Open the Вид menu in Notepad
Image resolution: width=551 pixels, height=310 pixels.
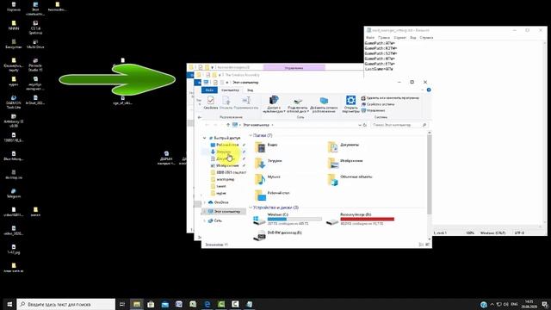tap(413, 38)
